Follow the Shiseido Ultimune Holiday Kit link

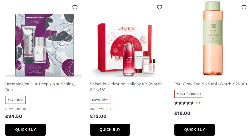pos(126,87)
